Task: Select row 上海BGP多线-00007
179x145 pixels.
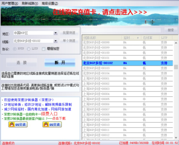Action: (128, 110)
